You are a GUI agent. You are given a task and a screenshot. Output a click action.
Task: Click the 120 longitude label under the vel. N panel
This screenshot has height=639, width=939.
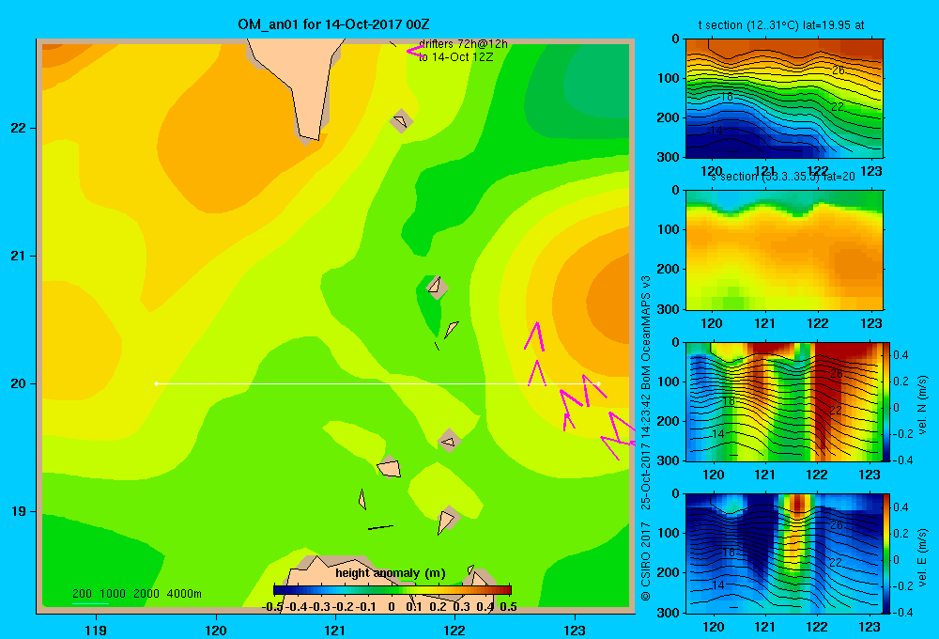713,475
